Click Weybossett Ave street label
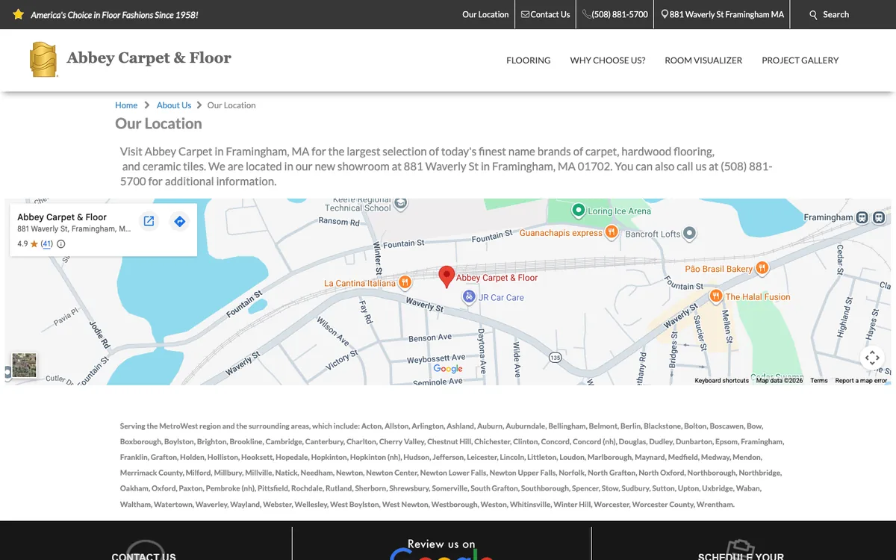The height and width of the screenshot is (560, 896). point(436,359)
